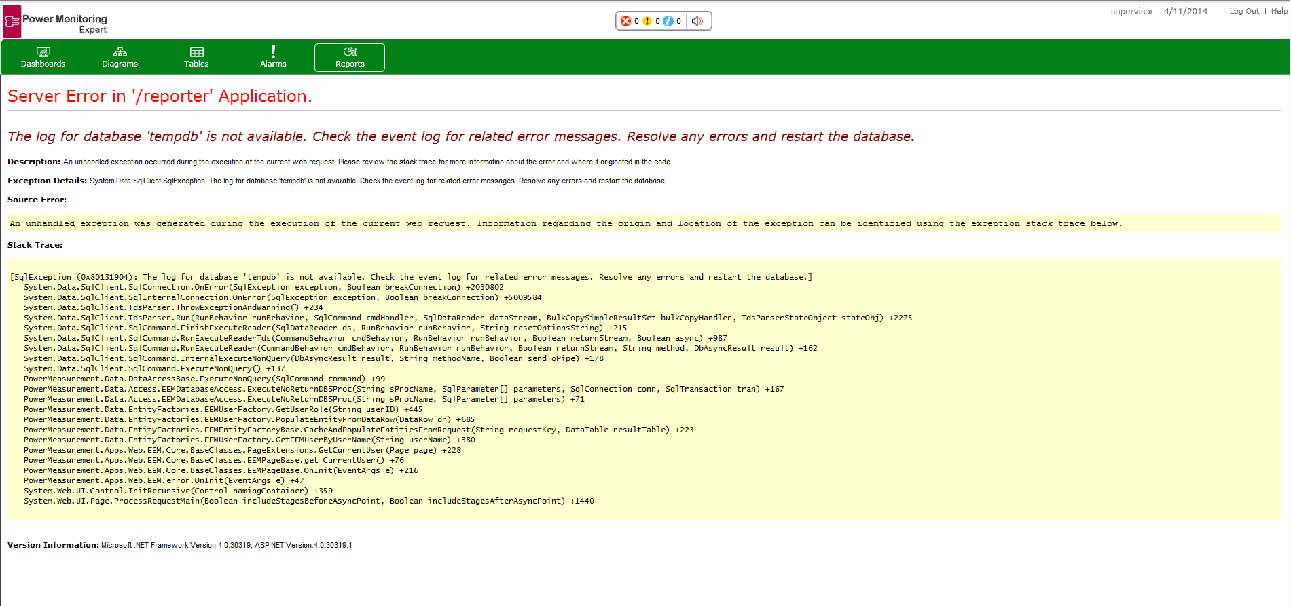
Task: Click the 'Server Error in /reporter Application' heading
Action: pos(160,96)
